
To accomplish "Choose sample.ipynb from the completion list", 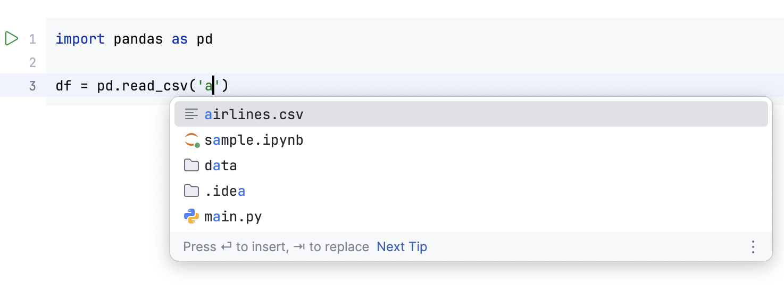I will pos(254,140).
